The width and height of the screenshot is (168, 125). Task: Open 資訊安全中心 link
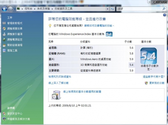click(15, 113)
